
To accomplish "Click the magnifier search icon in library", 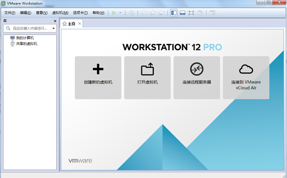I will pos(8,28).
